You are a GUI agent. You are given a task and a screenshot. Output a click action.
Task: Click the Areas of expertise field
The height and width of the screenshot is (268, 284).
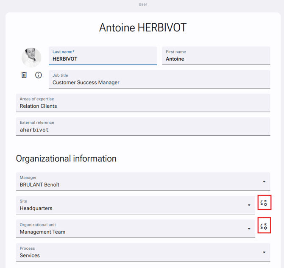click(x=143, y=103)
